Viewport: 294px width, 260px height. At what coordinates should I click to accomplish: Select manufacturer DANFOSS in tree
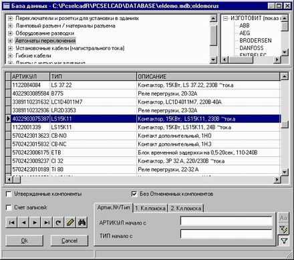click(x=251, y=48)
